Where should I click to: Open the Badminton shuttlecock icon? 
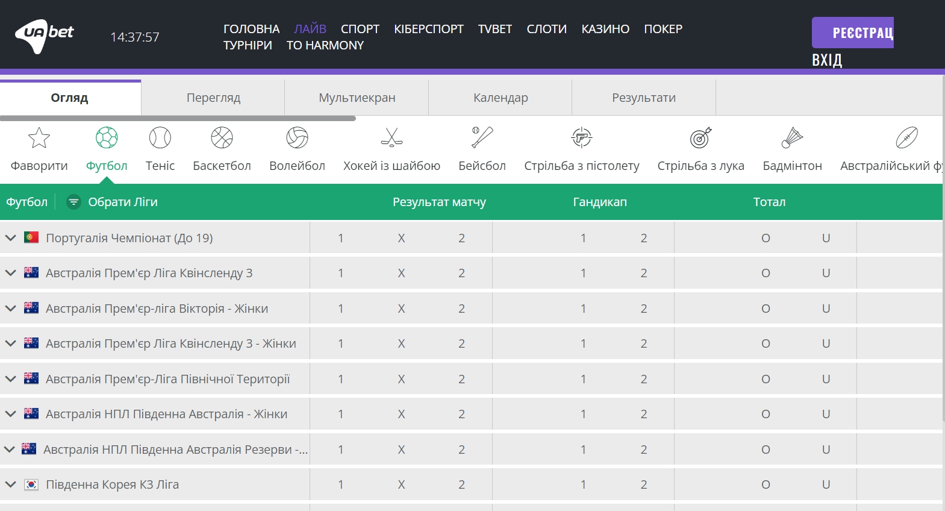(792, 138)
